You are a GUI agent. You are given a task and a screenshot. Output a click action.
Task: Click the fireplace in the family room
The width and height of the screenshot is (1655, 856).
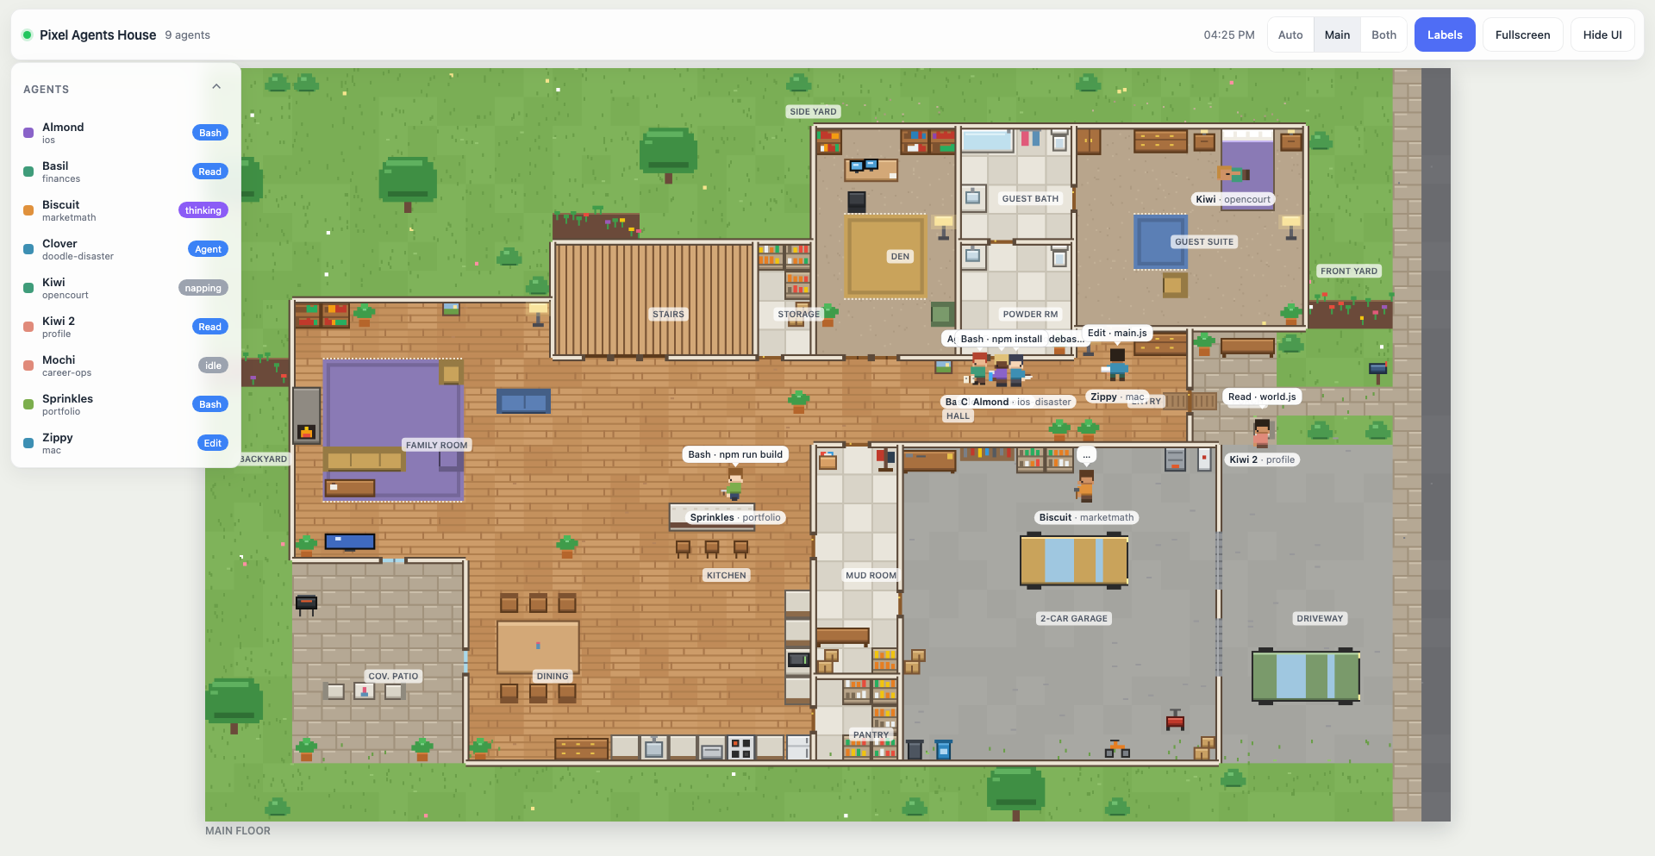click(306, 416)
